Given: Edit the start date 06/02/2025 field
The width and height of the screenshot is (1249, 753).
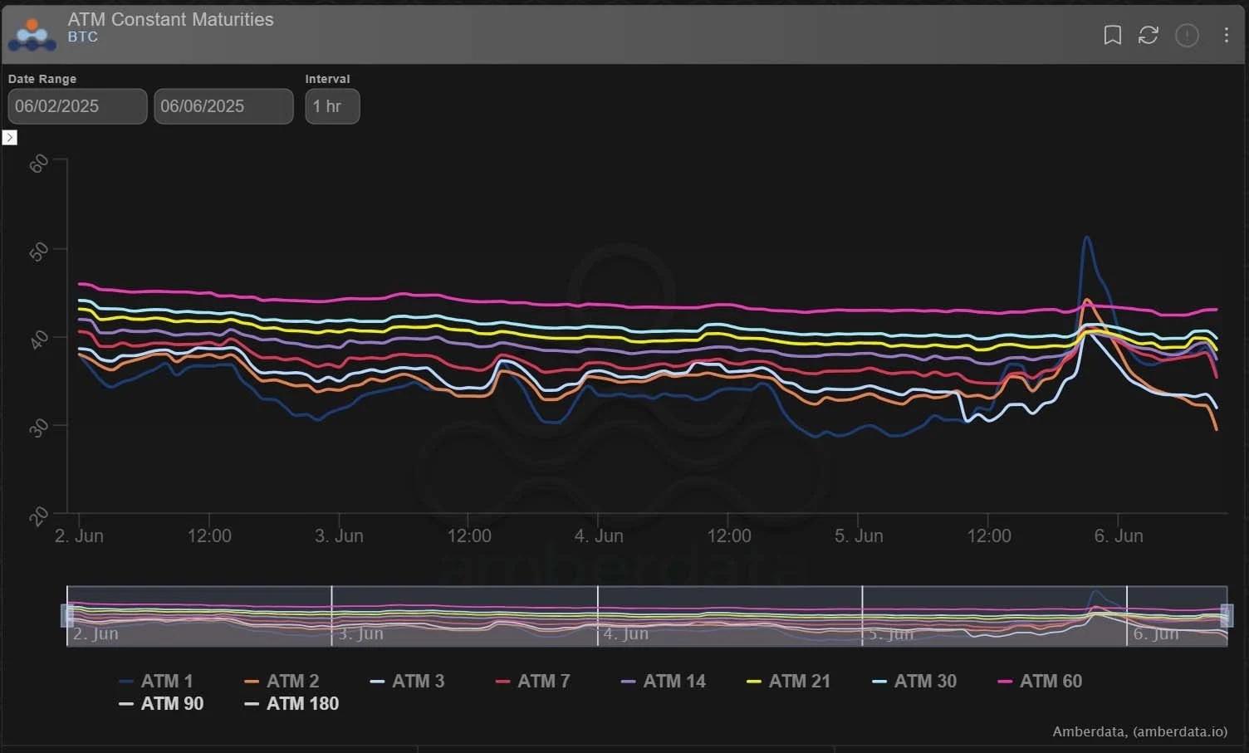Looking at the screenshot, I should tap(77, 106).
